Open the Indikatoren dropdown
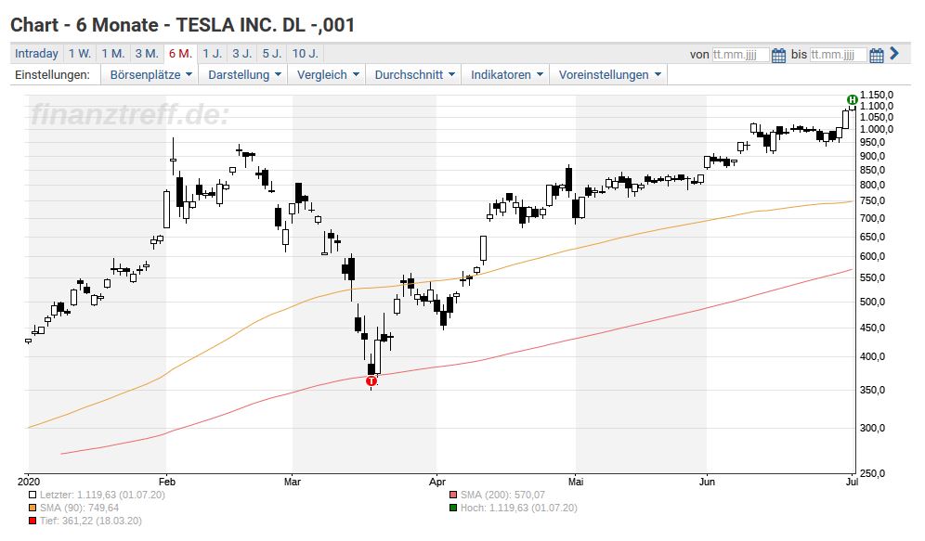 click(x=506, y=75)
